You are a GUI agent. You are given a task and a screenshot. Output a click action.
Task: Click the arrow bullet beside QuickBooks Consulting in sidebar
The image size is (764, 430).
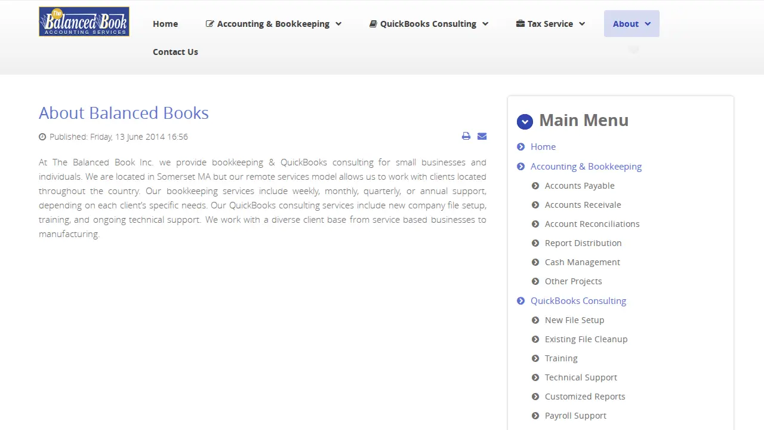click(521, 301)
